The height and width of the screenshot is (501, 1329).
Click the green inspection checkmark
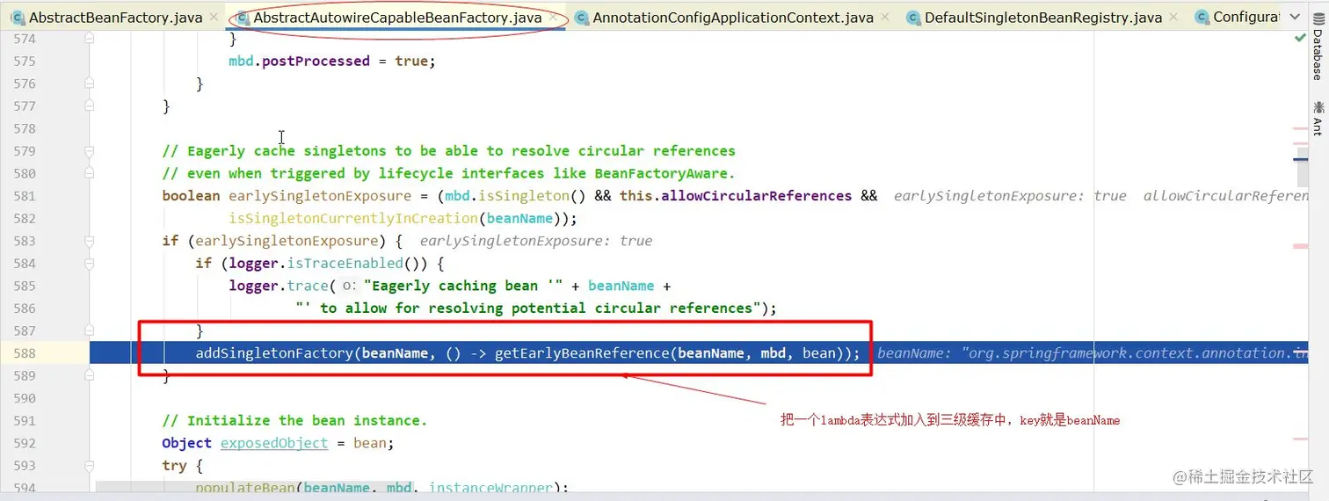pos(1300,39)
